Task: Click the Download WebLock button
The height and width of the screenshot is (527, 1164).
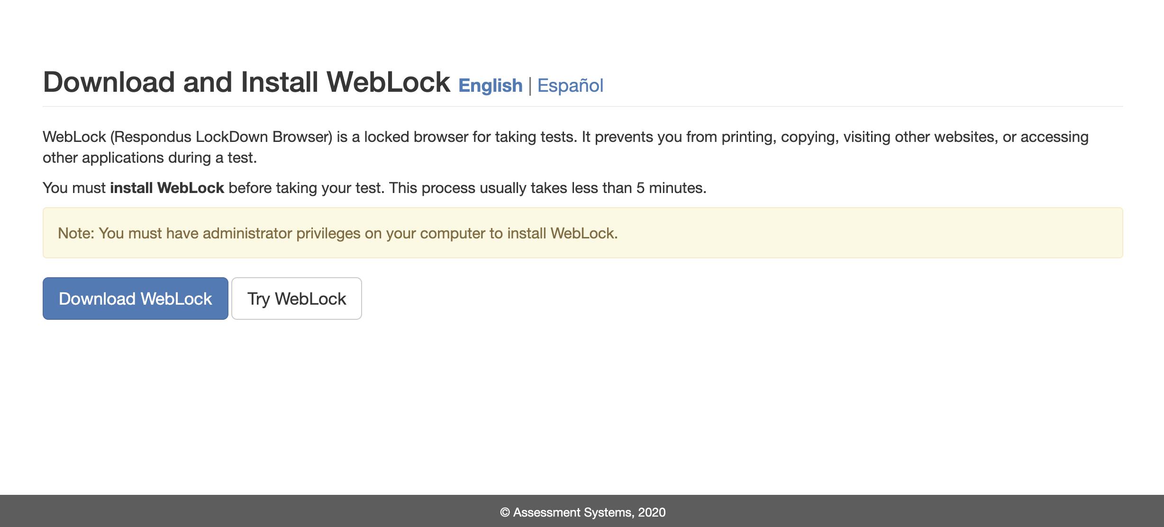Action: (135, 299)
